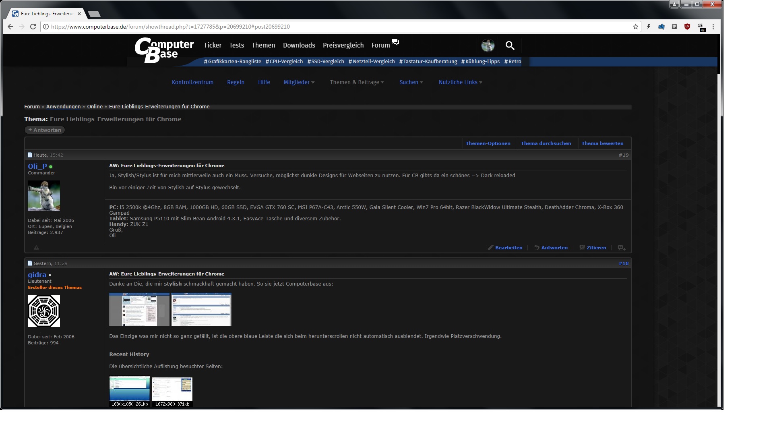Expand the Mitglieder dropdown
Image resolution: width=773 pixels, height=435 pixels.
point(299,82)
